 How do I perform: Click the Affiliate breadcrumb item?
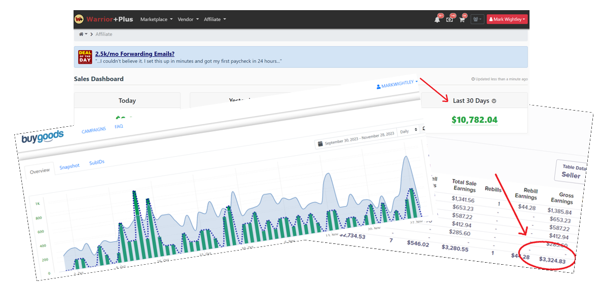pos(103,34)
